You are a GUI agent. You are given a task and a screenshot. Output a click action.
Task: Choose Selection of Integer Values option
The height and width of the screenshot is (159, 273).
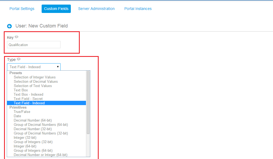pyautogui.click(x=46, y=77)
